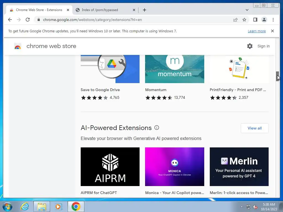Click Momentum star rating

(159, 98)
